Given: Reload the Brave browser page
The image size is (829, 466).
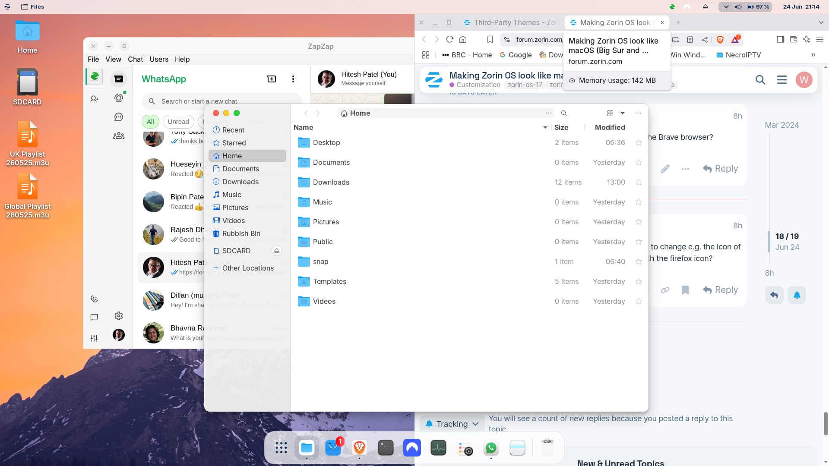Looking at the screenshot, I should click(449, 39).
